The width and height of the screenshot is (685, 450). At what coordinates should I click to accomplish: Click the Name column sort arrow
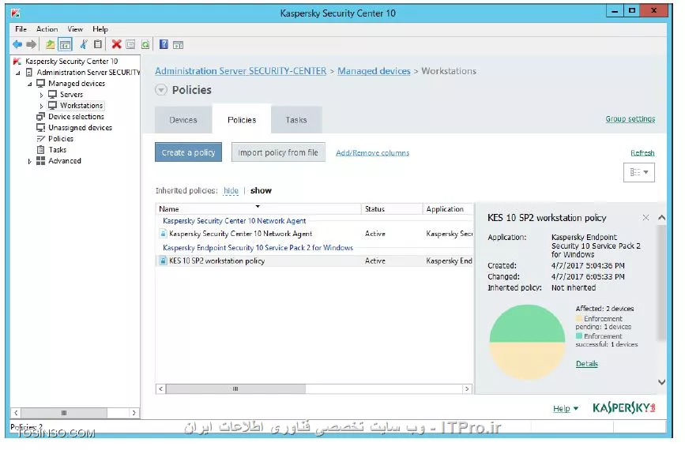point(258,207)
